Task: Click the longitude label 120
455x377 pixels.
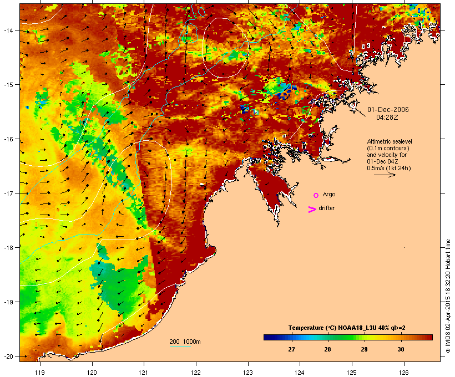Action: click(x=92, y=373)
